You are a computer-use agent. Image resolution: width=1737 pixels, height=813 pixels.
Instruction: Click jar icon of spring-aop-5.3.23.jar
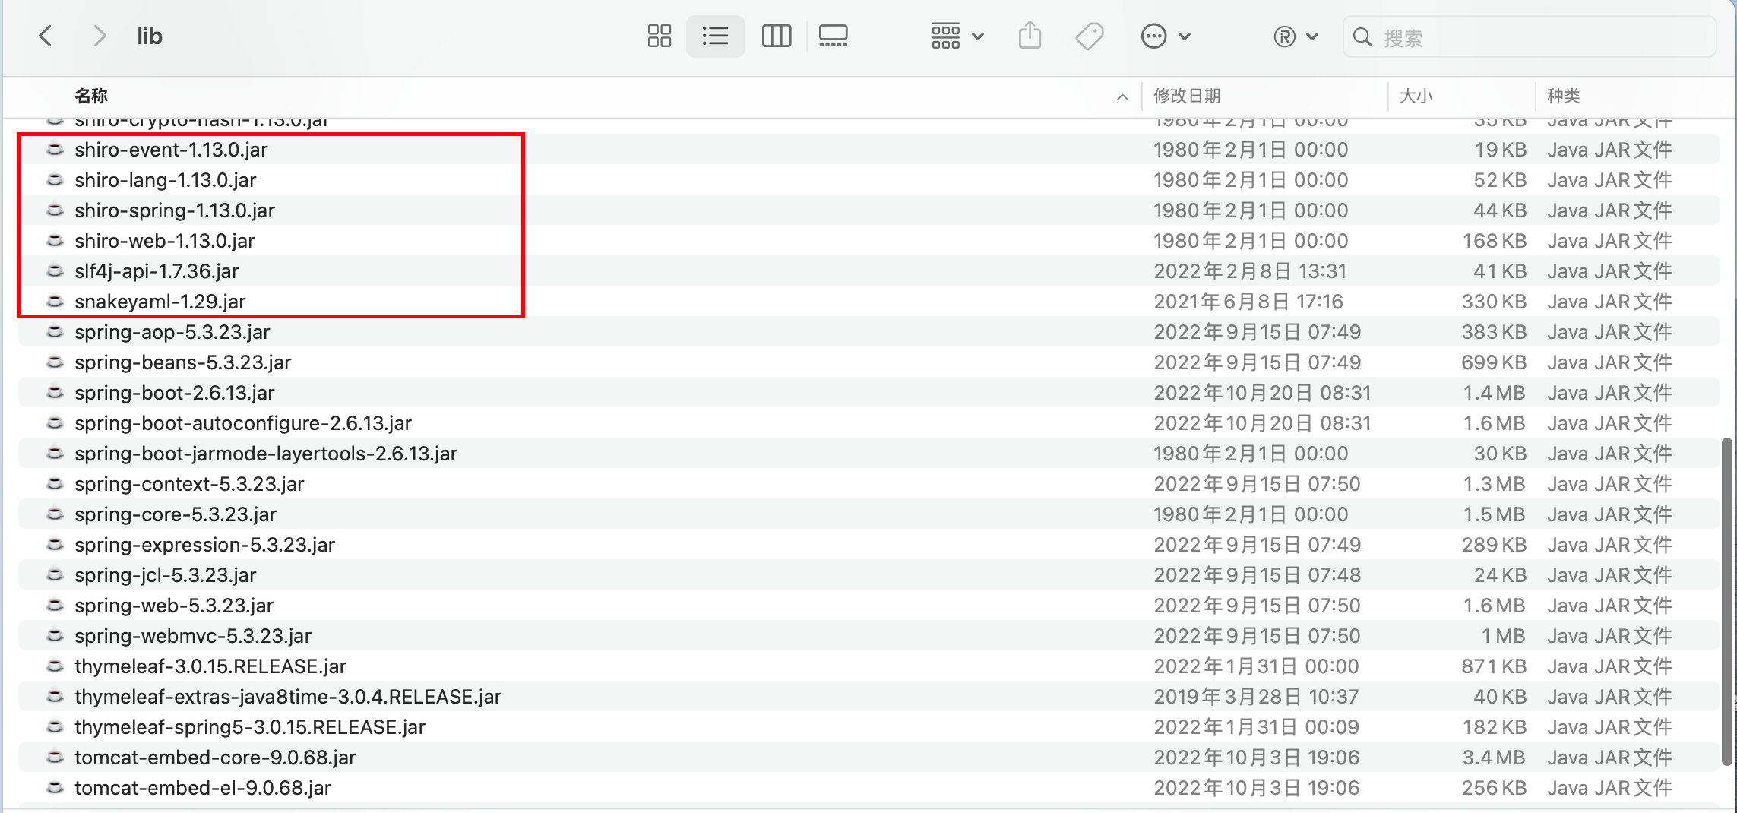[x=55, y=331]
